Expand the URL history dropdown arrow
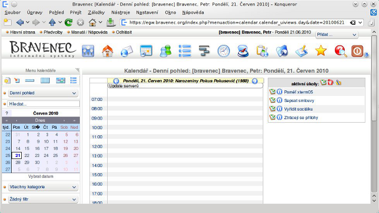This screenshot has height=213, width=379. pos(360,22)
